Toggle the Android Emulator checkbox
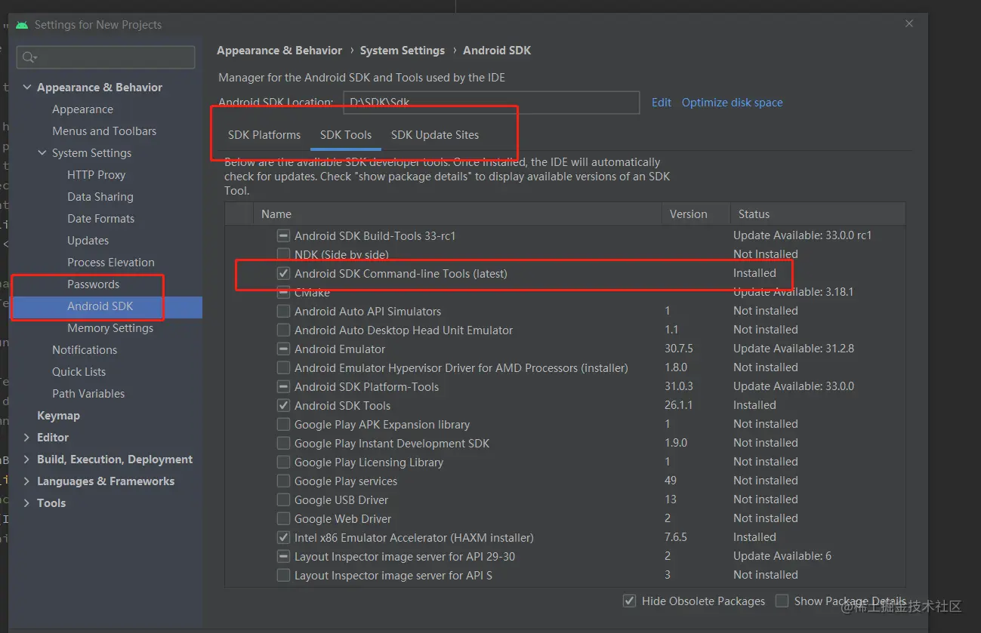The width and height of the screenshot is (981, 633). (x=283, y=349)
